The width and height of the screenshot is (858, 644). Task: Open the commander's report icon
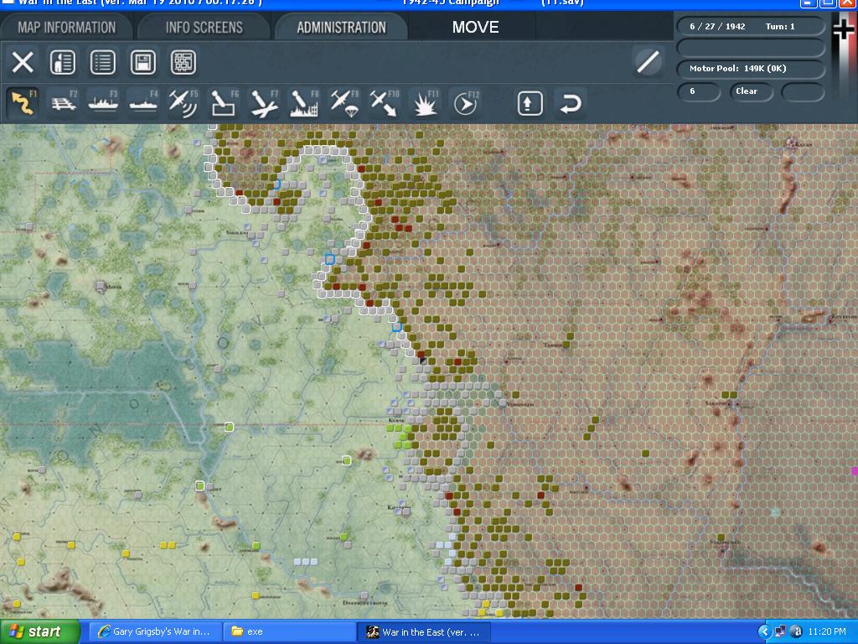tap(62, 62)
